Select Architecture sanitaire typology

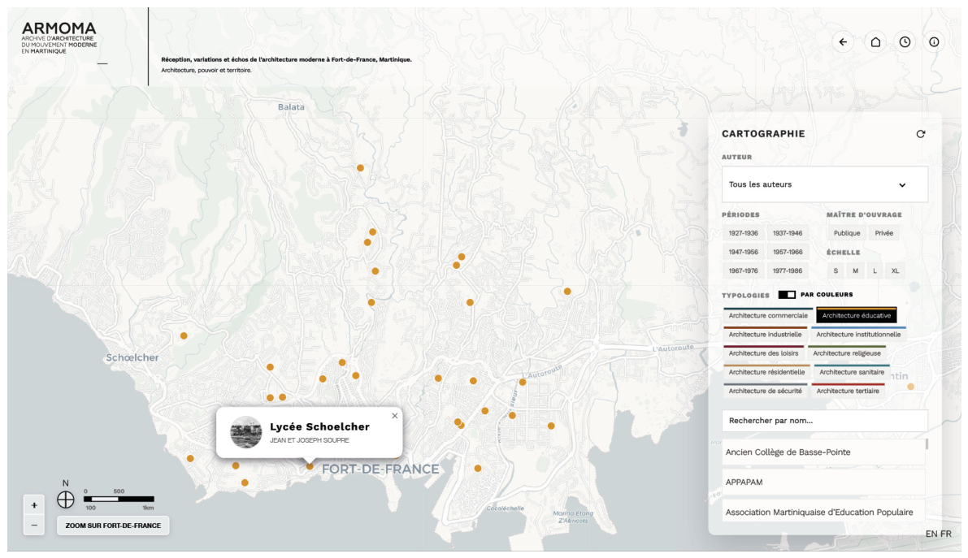(x=851, y=372)
